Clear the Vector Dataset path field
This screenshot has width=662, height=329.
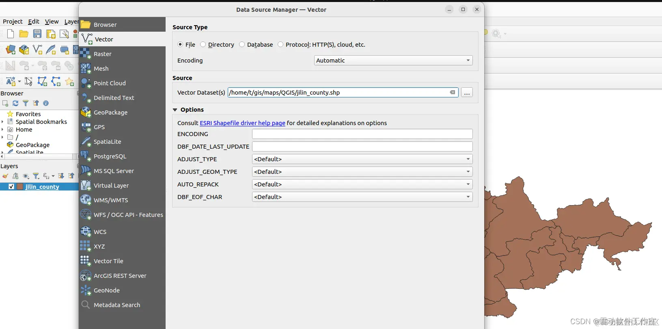453,93
